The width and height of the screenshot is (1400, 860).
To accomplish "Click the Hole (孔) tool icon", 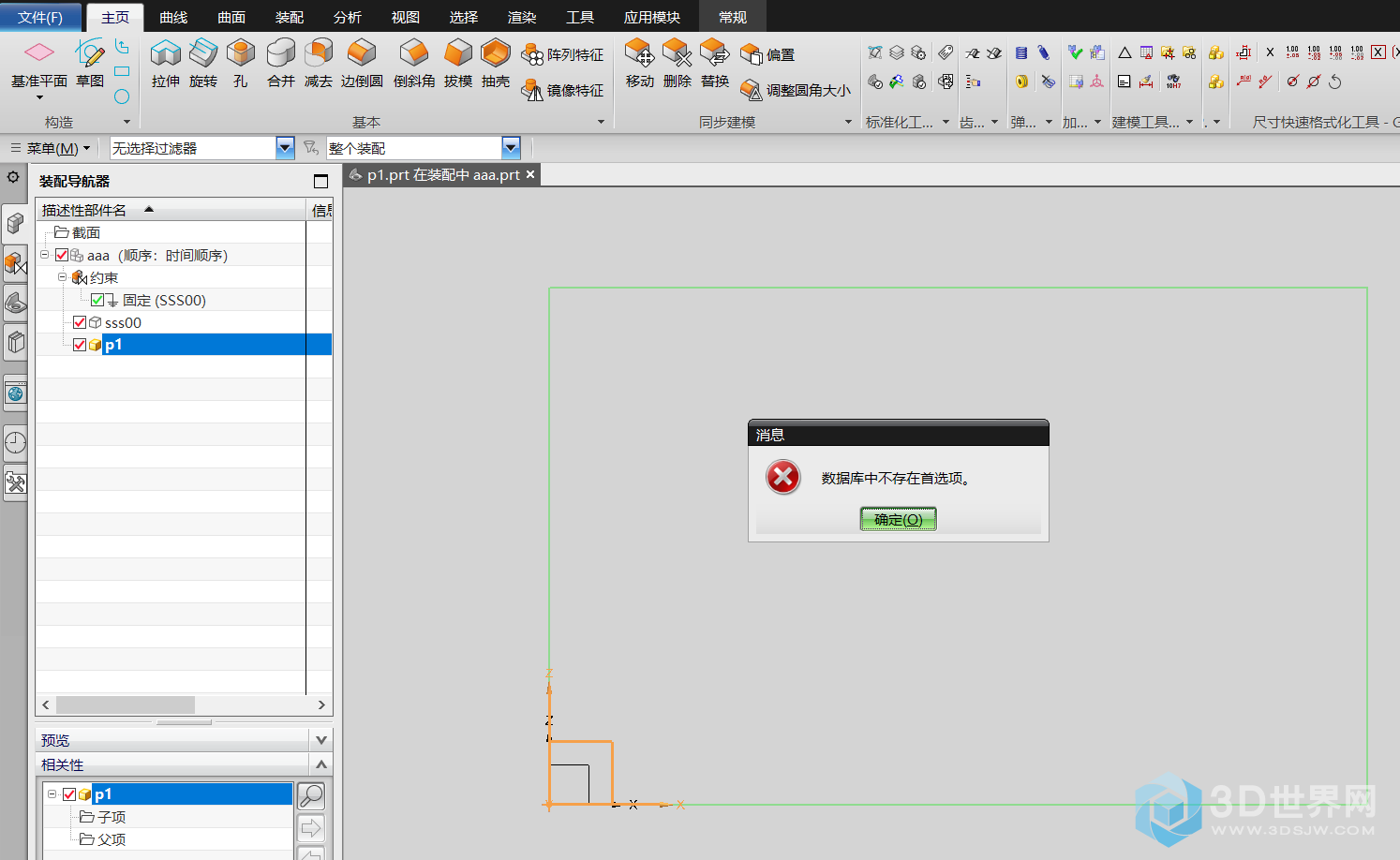I will (241, 52).
